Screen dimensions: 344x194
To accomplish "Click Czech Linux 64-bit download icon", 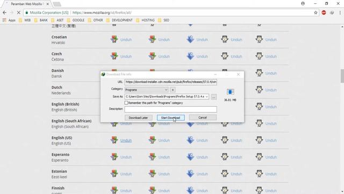I will [225, 56].
